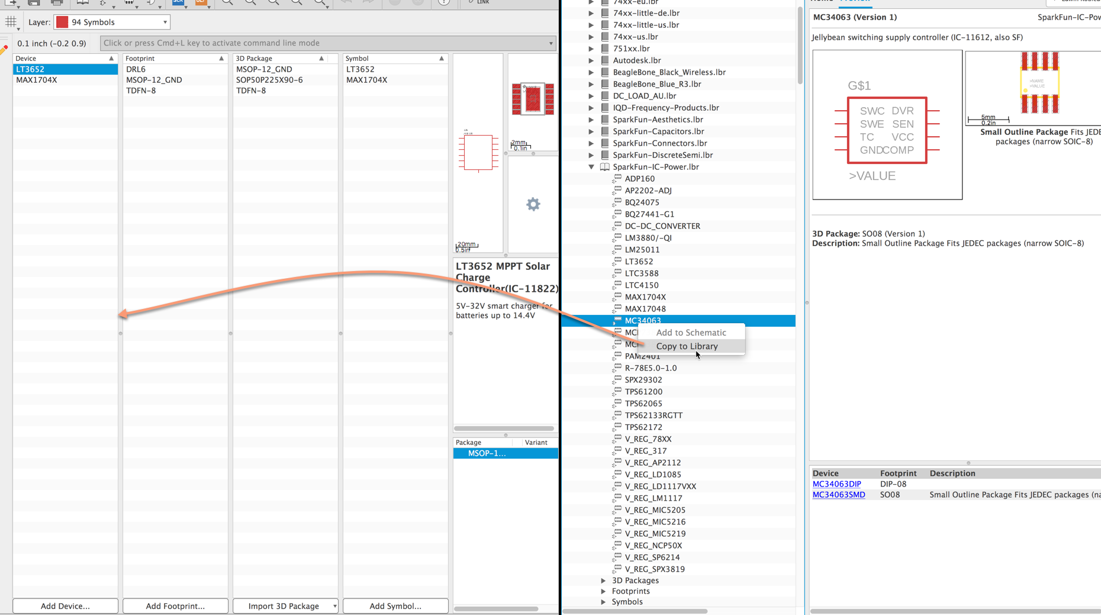1101x615 pixels.
Task: Click the Save icon in the toolbar
Action: [33, 2]
